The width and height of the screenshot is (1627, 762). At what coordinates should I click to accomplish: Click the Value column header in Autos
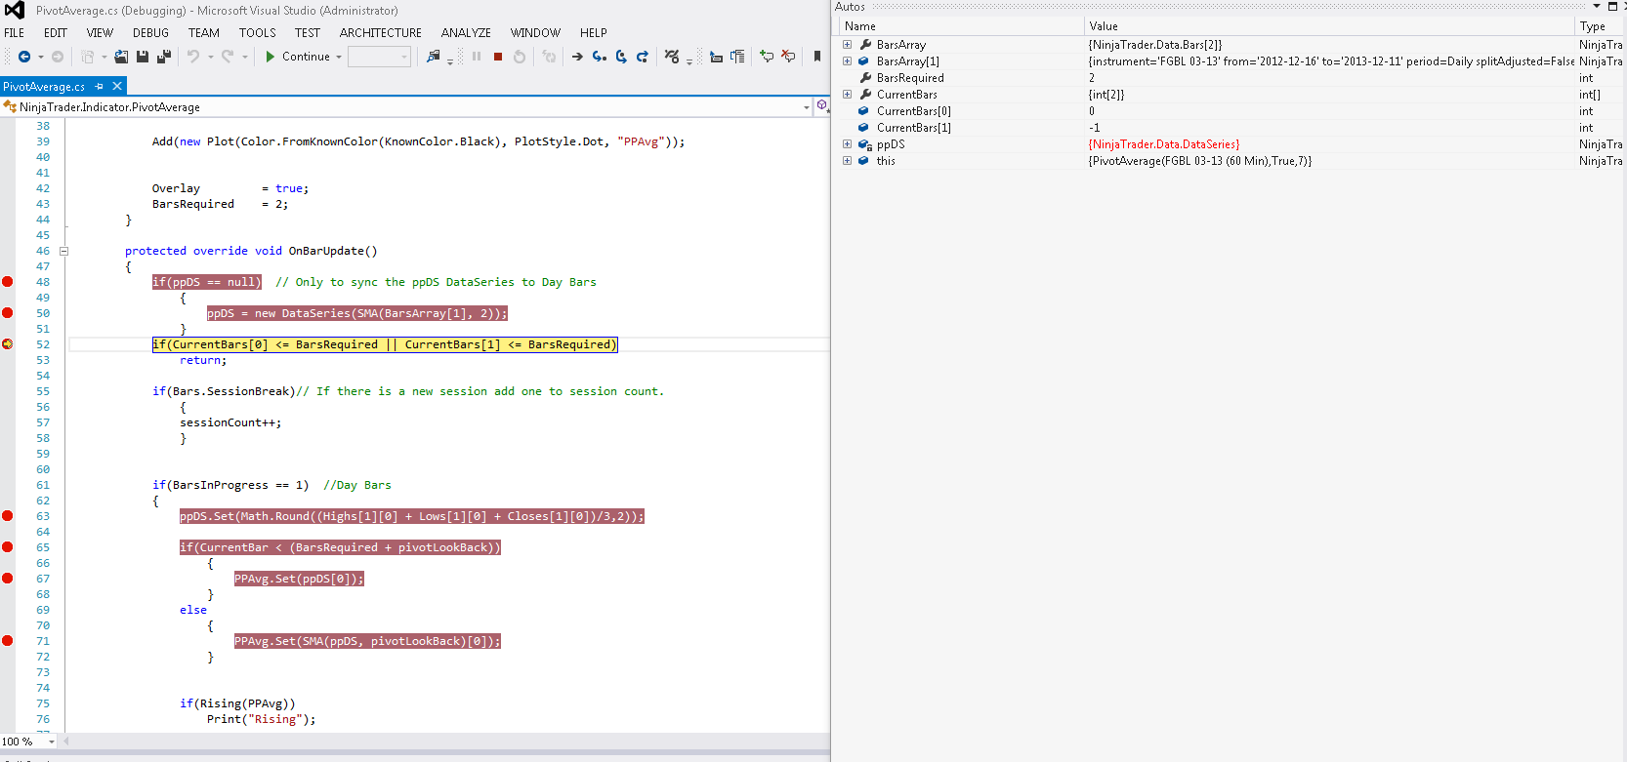(x=1329, y=26)
